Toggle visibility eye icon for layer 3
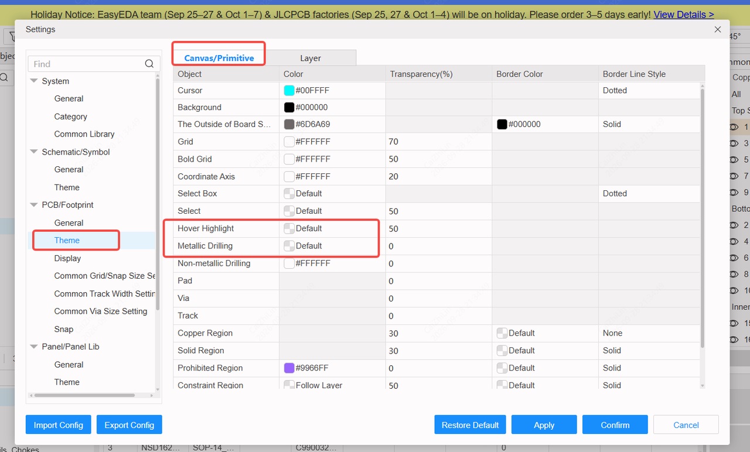Image resolution: width=750 pixels, height=452 pixels. 734,143
